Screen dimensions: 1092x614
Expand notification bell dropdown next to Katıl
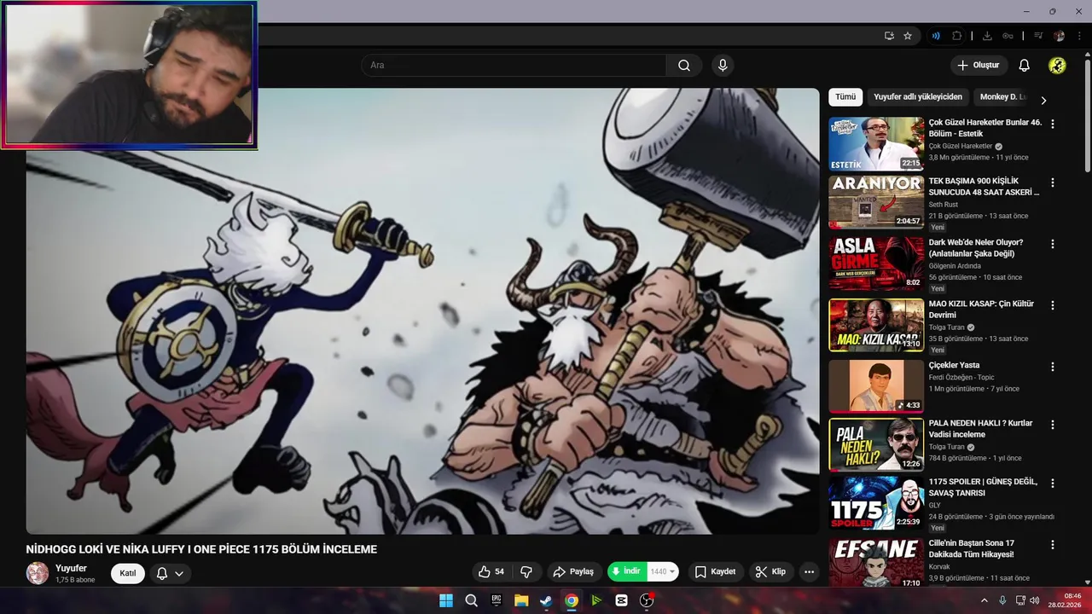[x=170, y=573]
